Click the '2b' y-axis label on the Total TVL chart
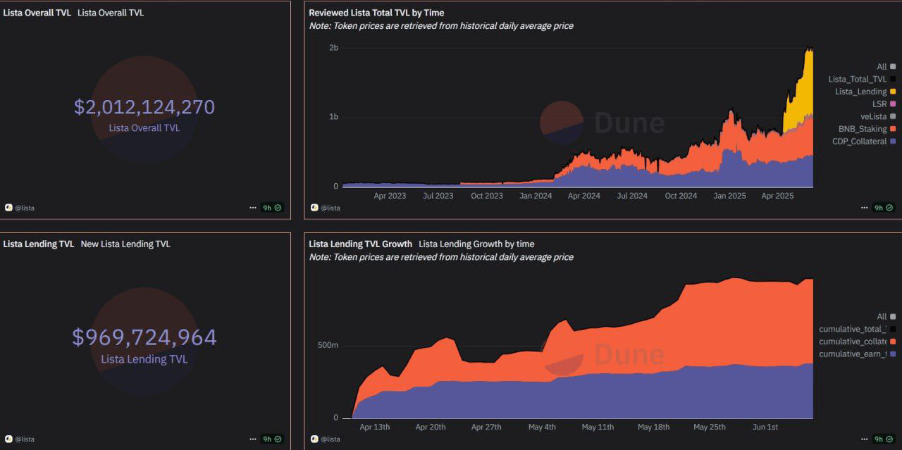902x450 pixels. (333, 47)
